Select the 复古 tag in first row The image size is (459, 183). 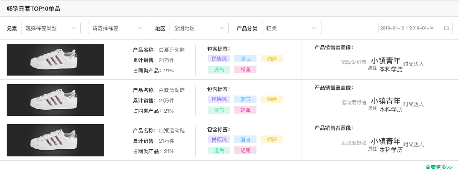tap(246, 59)
